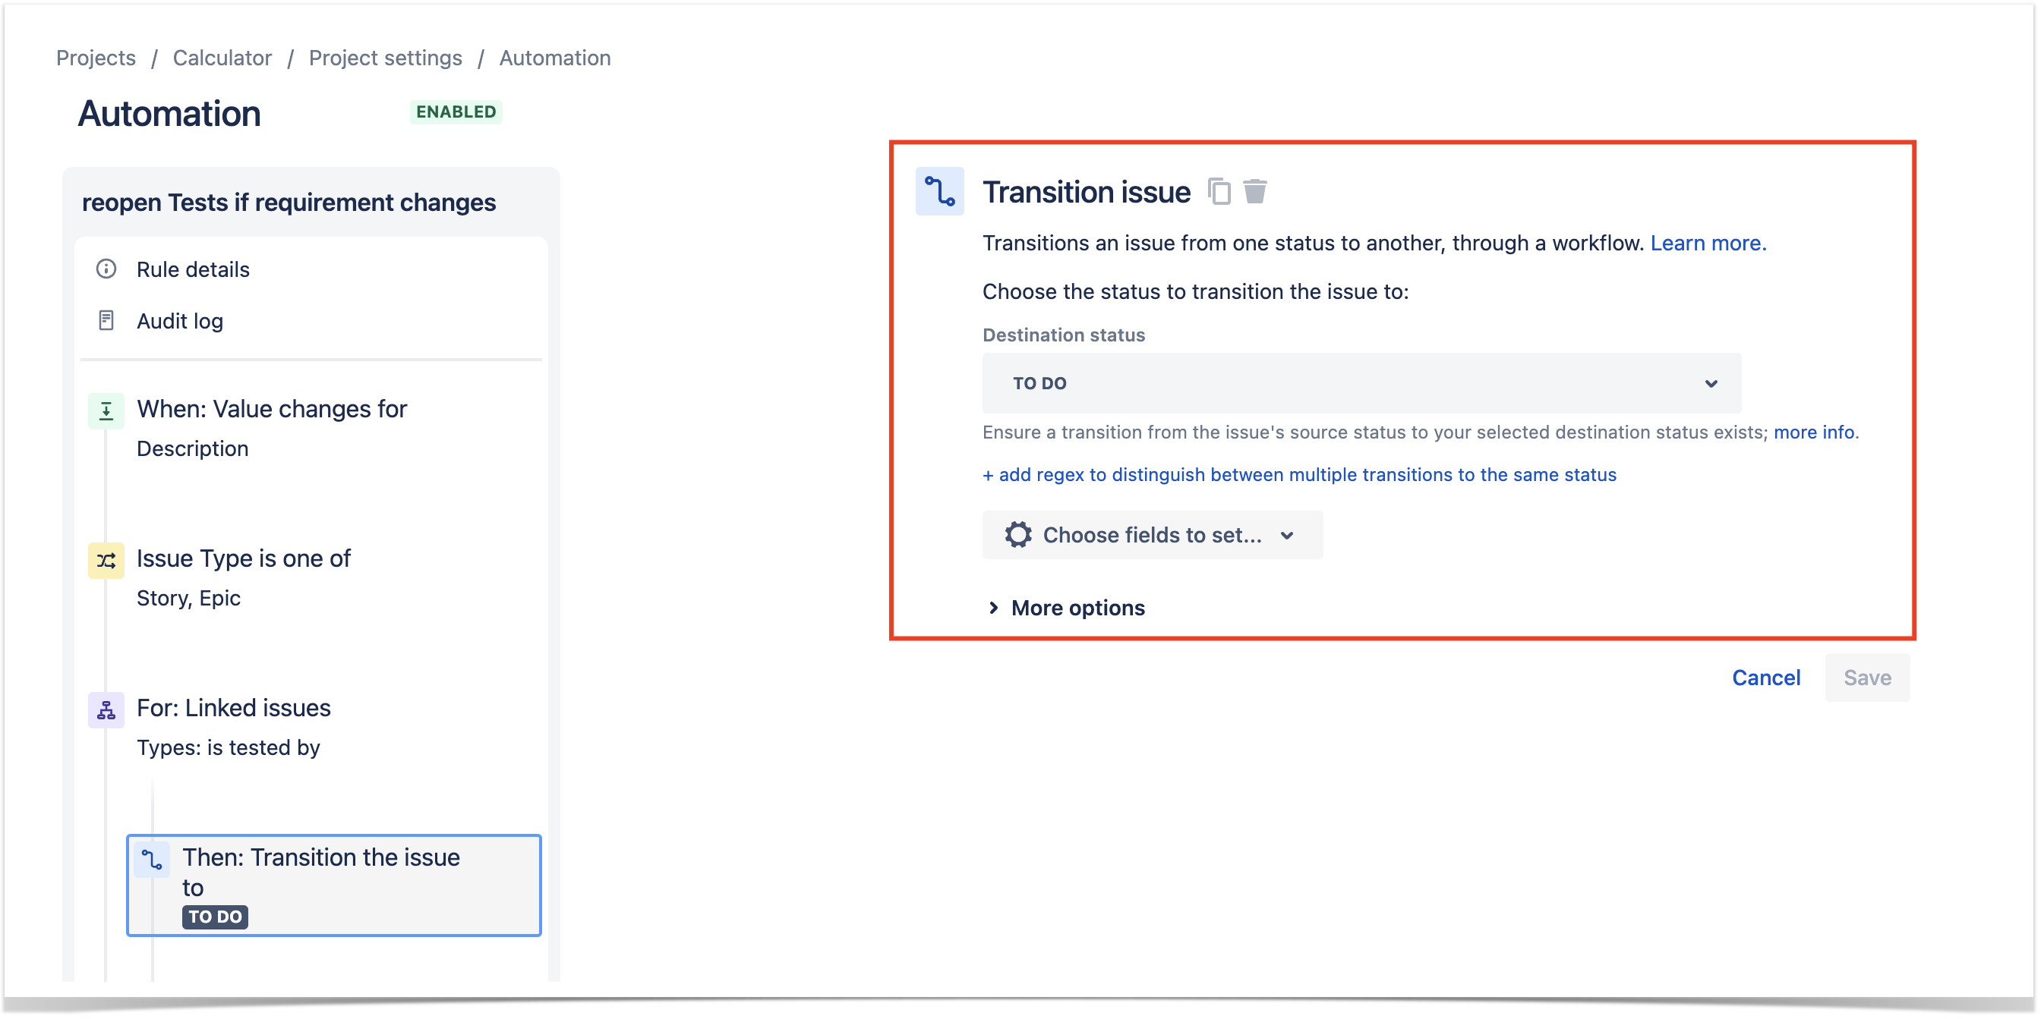This screenshot has width=2044, height=1019.
Task: Go to Calculator breadcrumb
Action: click(223, 58)
